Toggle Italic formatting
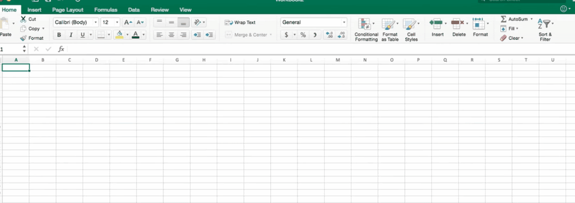 [71, 35]
